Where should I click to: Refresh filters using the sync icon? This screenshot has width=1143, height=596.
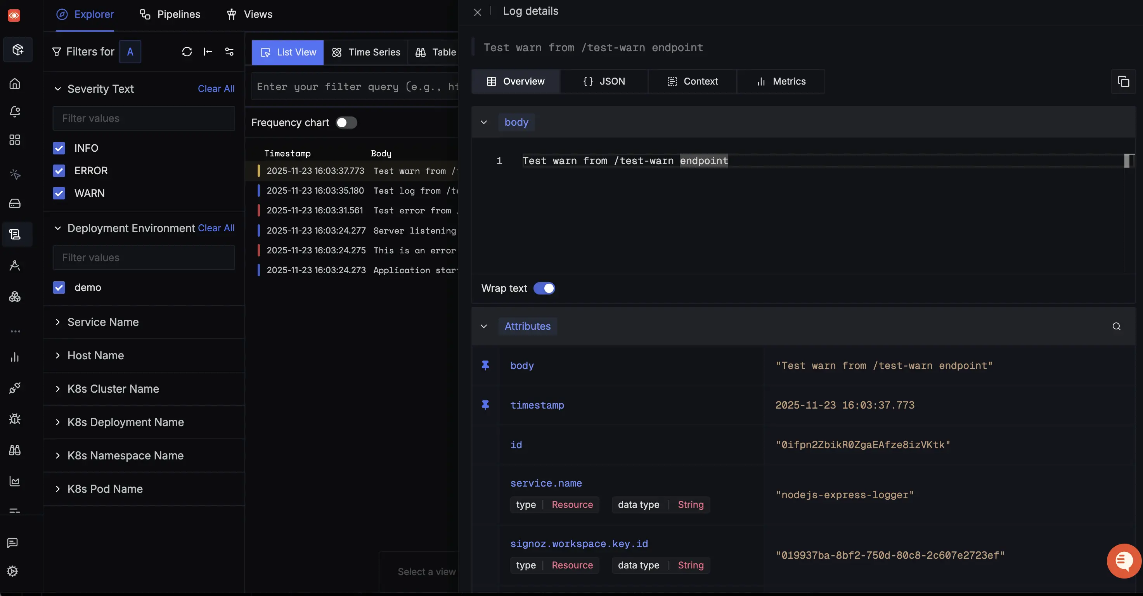click(x=186, y=52)
